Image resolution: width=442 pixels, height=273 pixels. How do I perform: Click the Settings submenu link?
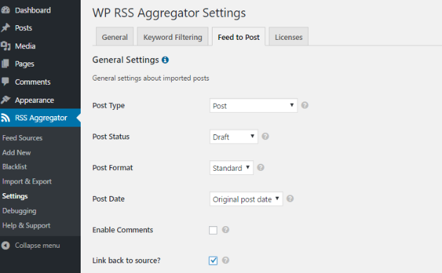pos(15,196)
